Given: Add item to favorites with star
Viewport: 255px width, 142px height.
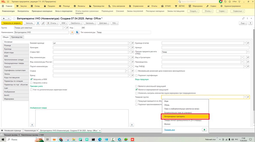Looking at the screenshot, I should tap(14, 18).
